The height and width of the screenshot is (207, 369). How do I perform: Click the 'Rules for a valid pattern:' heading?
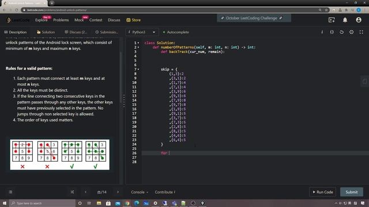point(29,68)
